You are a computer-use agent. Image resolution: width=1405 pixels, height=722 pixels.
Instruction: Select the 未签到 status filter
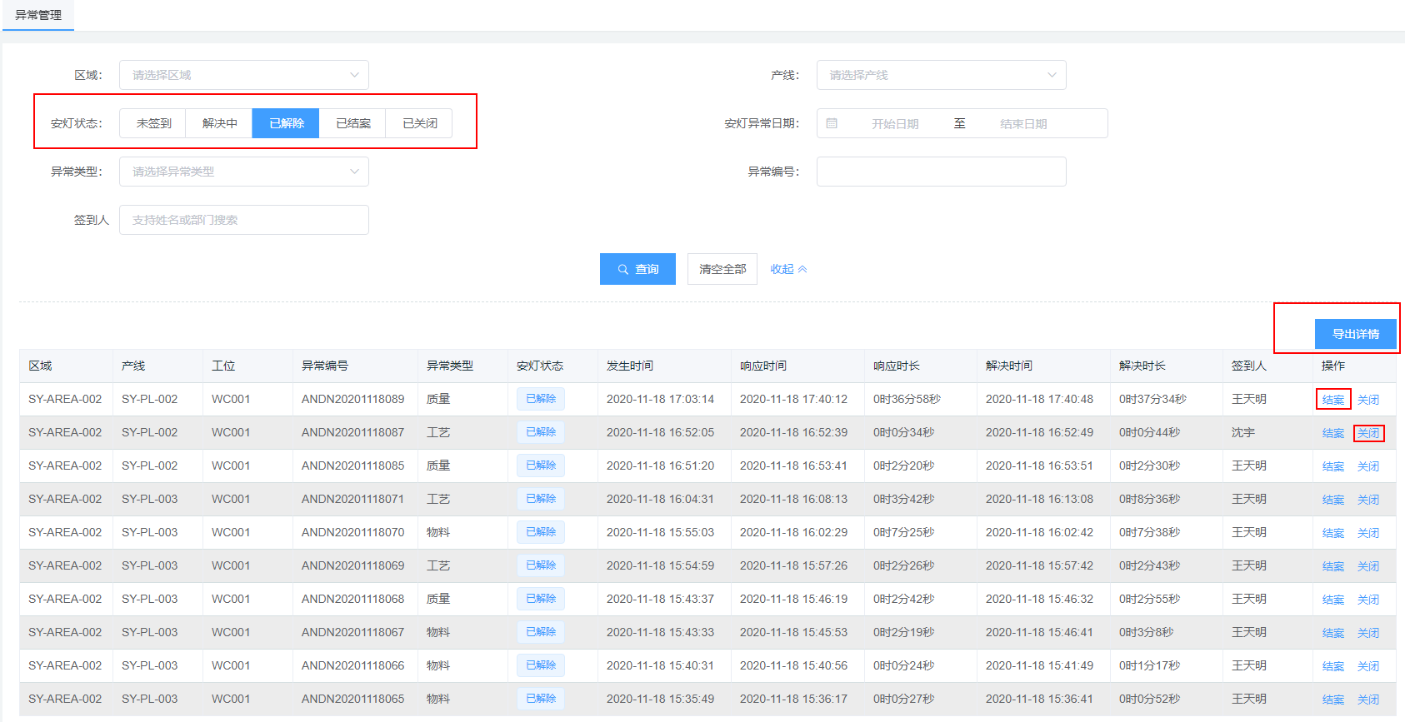[x=153, y=123]
